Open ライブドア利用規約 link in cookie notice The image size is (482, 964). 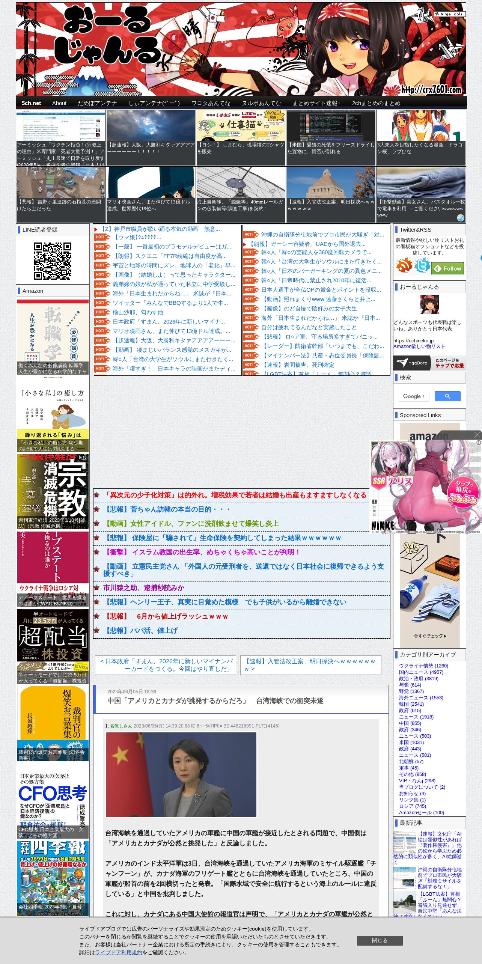pyautogui.click(x=119, y=952)
